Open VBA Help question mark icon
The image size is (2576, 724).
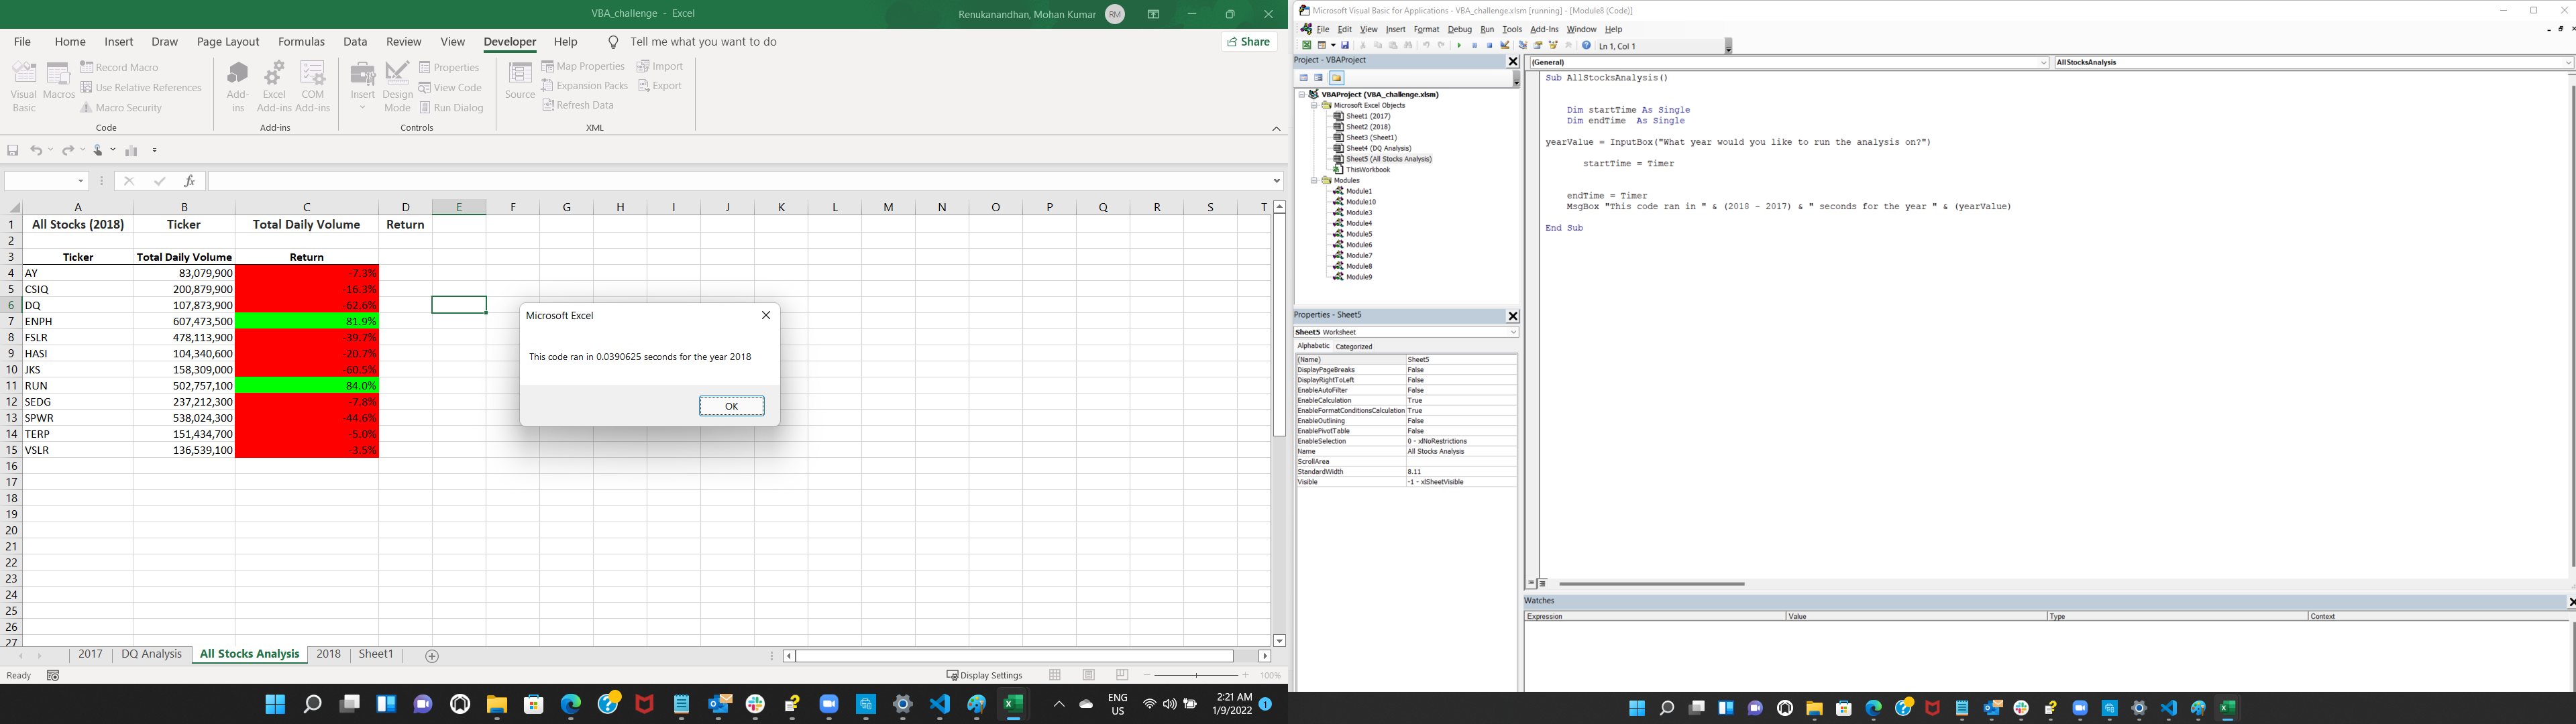click(1587, 46)
